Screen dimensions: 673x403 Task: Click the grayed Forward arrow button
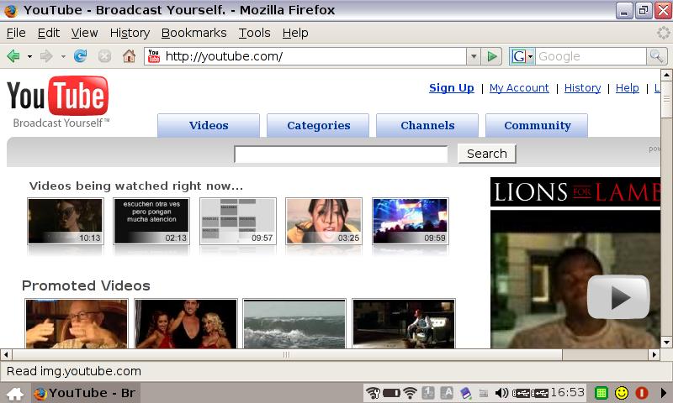[46, 56]
